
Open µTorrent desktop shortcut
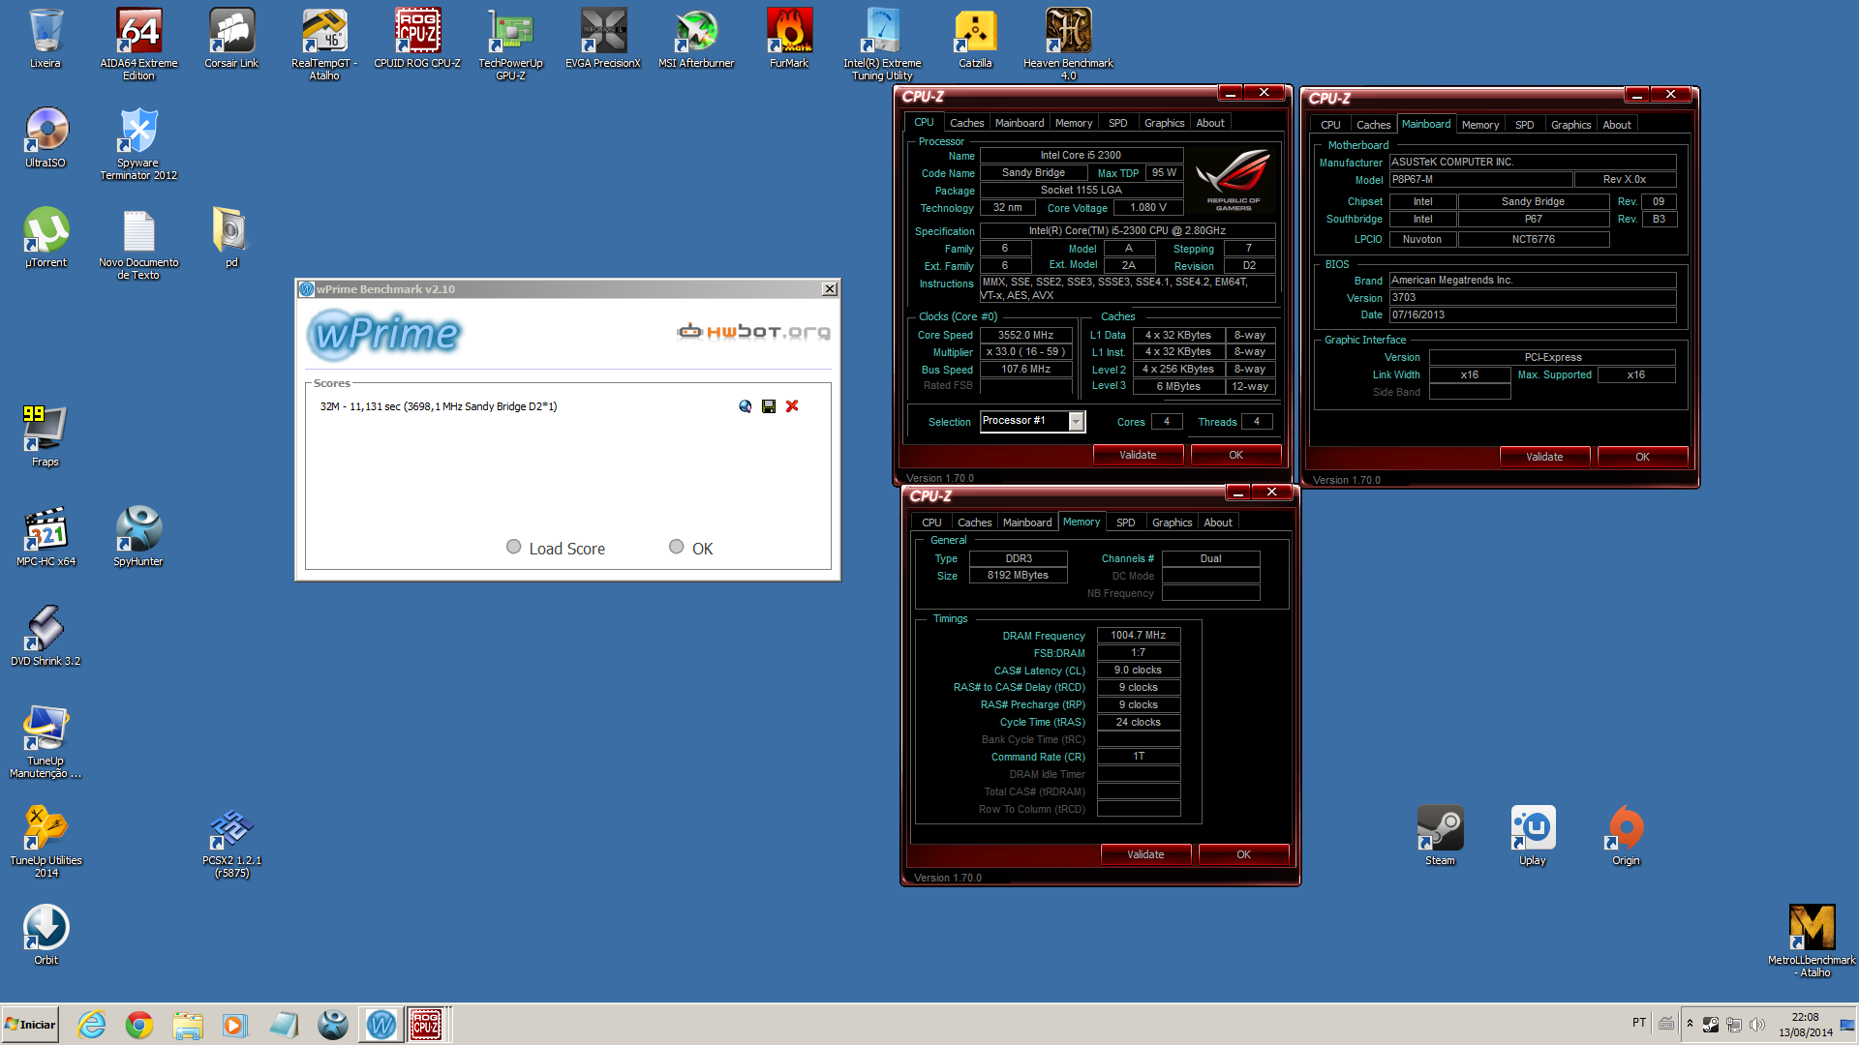pyautogui.click(x=46, y=238)
